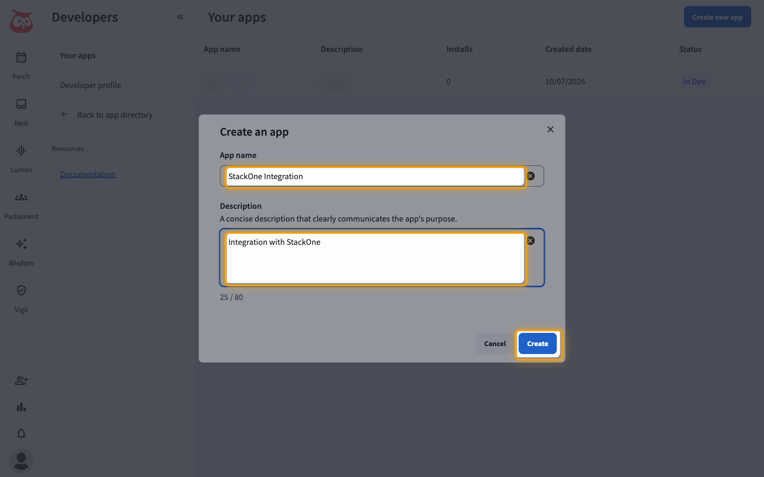Image resolution: width=764 pixels, height=477 pixels.
Task: Click the Resources section label
Action: coord(68,149)
